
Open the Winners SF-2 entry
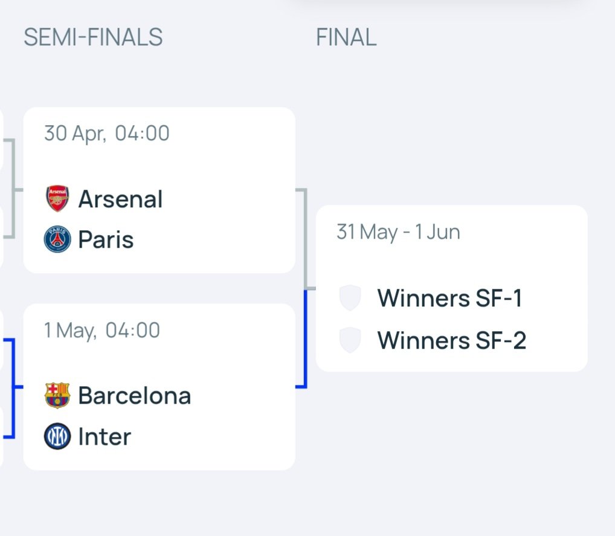[x=452, y=340]
